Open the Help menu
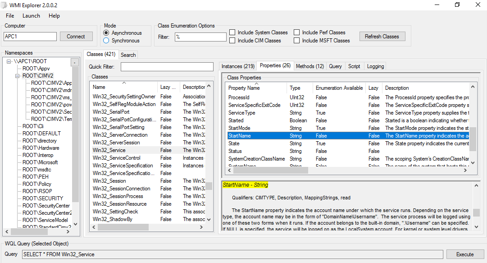 [54, 16]
